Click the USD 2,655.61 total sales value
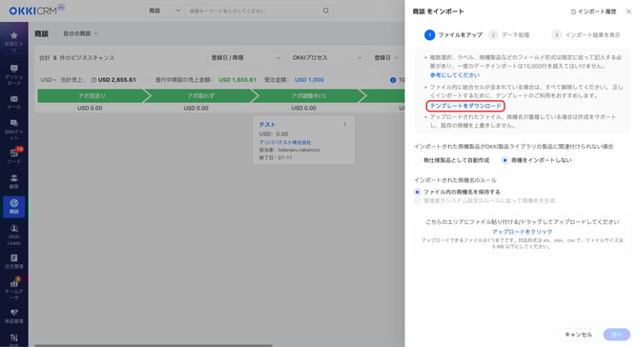The height and width of the screenshot is (347, 639). pyautogui.click(x=117, y=80)
